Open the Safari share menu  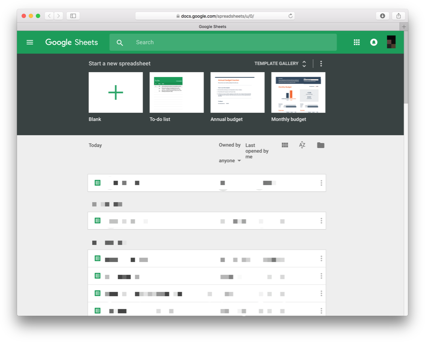[x=399, y=16]
